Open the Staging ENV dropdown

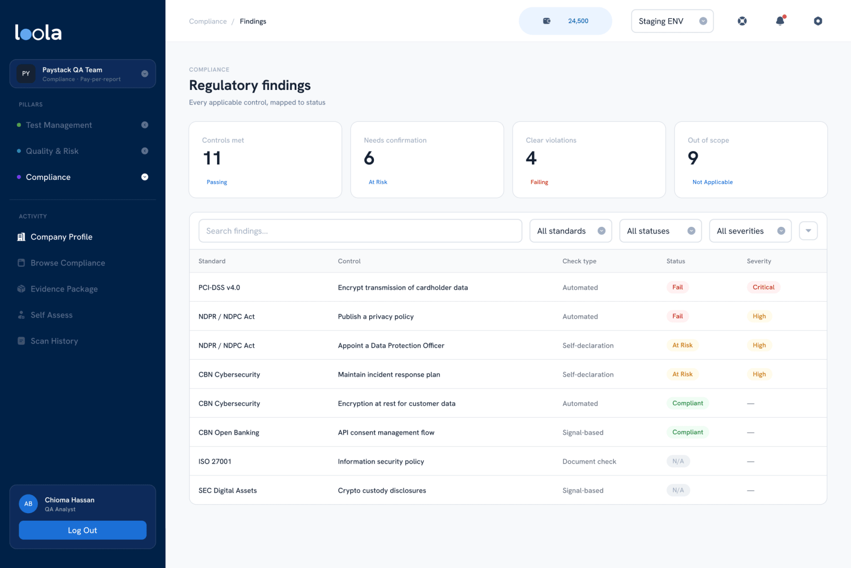coord(672,21)
